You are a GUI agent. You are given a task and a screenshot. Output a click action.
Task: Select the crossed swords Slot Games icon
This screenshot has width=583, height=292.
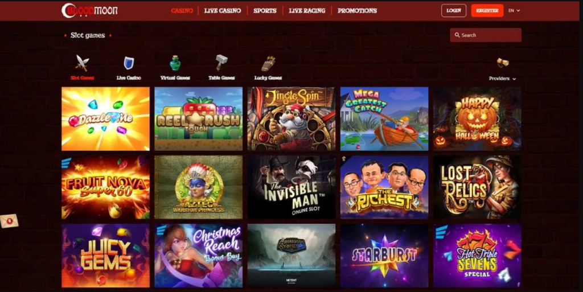pos(82,63)
